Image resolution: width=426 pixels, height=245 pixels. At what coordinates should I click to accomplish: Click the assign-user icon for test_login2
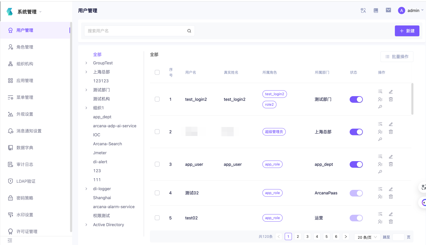point(380,99)
